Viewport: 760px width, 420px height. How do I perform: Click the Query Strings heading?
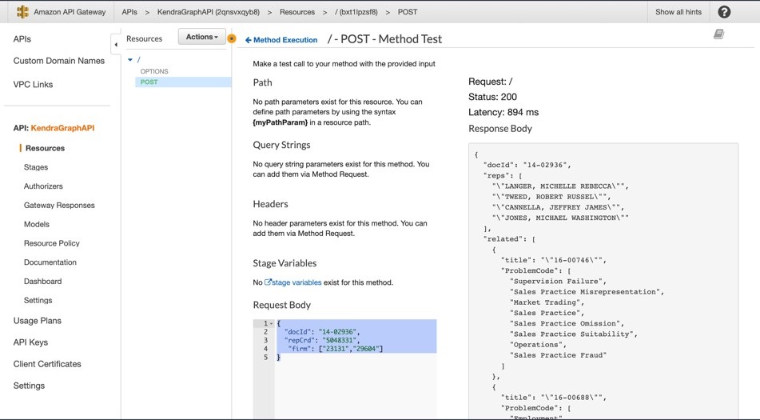281,145
